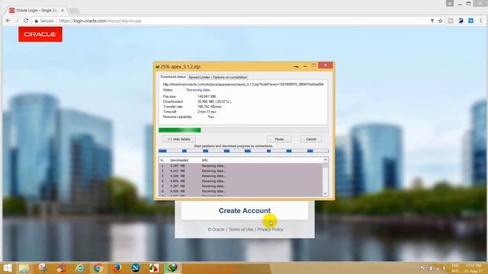The height and width of the screenshot is (274, 488).
Task: Open the saved password key icon
Action: pyautogui.click(x=432, y=21)
